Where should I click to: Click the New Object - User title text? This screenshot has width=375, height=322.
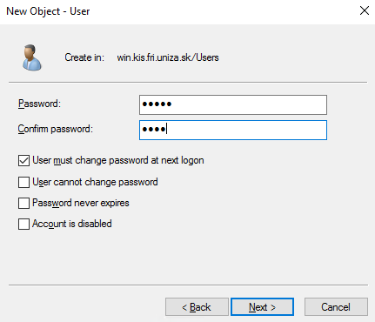(x=48, y=11)
